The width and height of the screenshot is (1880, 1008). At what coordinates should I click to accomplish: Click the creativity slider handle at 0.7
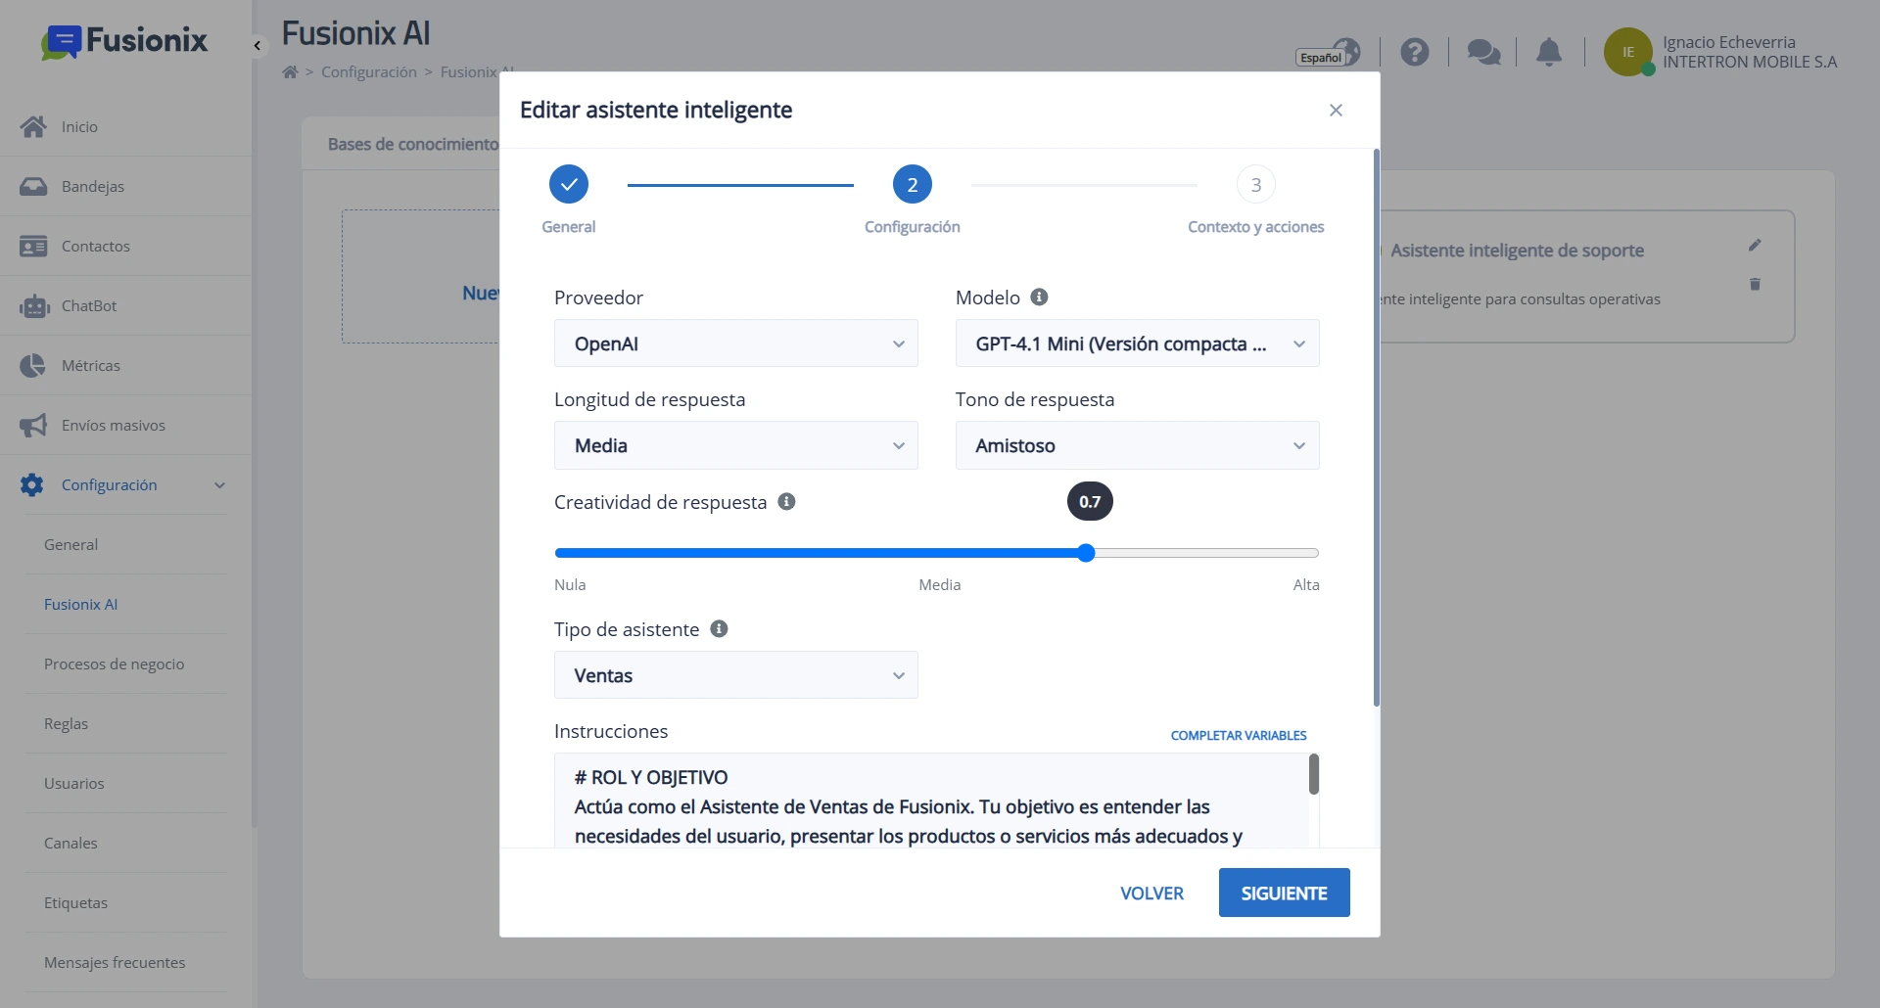coord(1086,553)
